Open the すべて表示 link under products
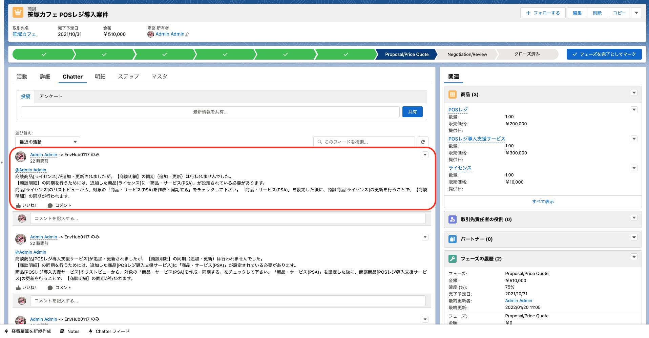Image resolution: width=649 pixels, height=338 pixels. (x=543, y=202)
